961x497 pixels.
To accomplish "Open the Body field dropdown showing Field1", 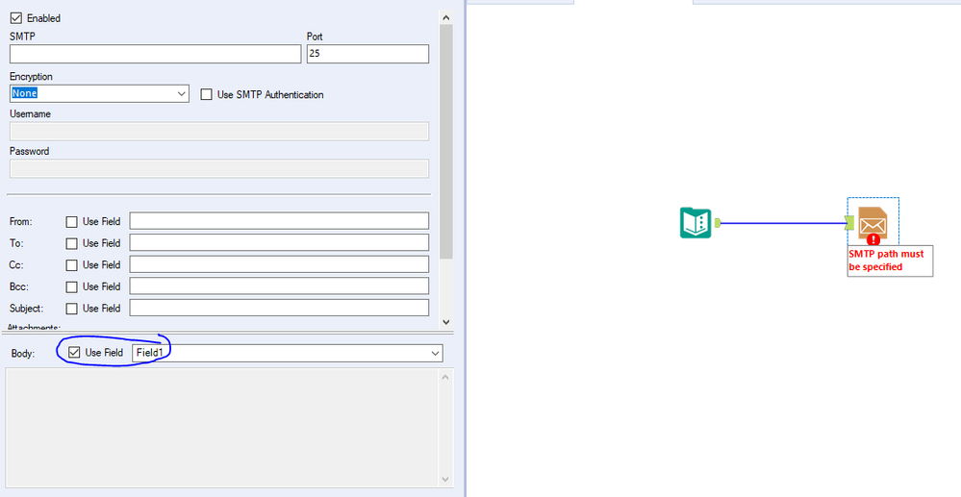I will 288,353.
